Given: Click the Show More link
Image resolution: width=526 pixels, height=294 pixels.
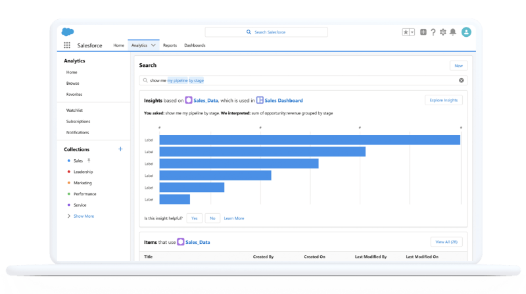Looking at the screenshot, I should click(84, 216).
